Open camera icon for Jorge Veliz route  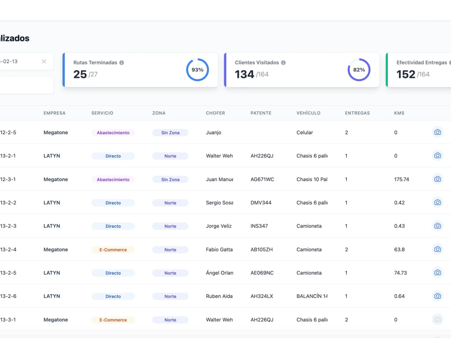[437, 226]
